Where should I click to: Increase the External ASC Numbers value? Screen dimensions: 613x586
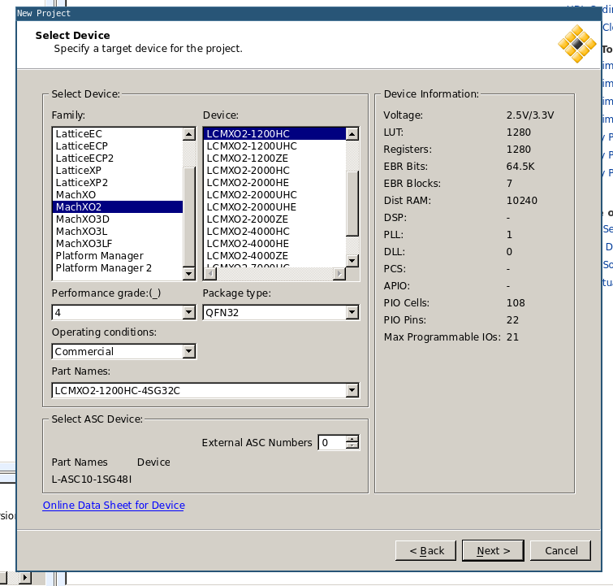coord(352,439)
